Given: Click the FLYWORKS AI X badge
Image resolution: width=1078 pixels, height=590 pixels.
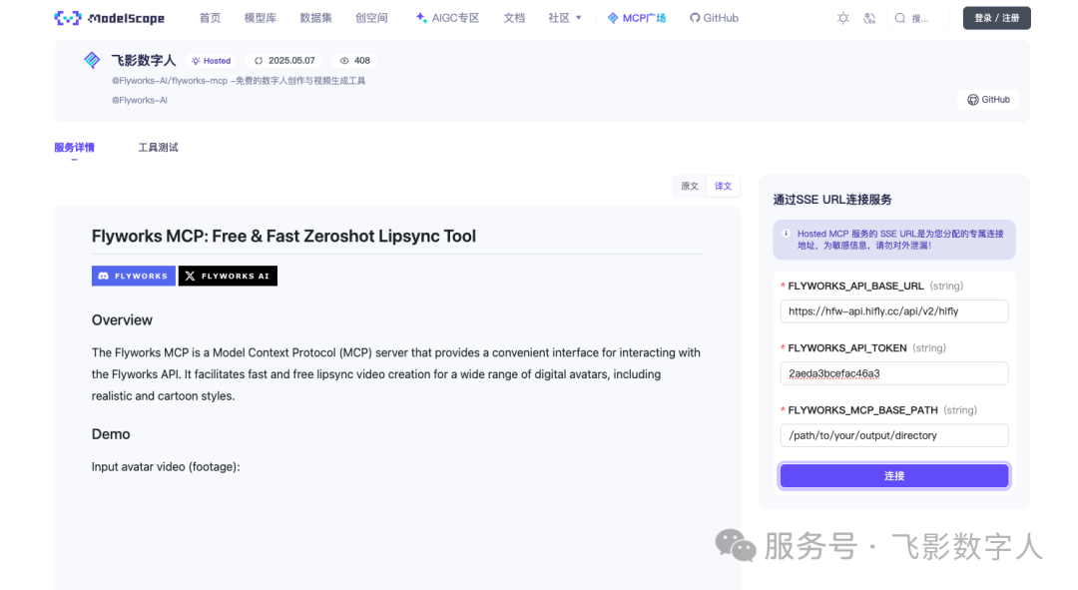Looking at the screenshot, I should click(228, 276).
